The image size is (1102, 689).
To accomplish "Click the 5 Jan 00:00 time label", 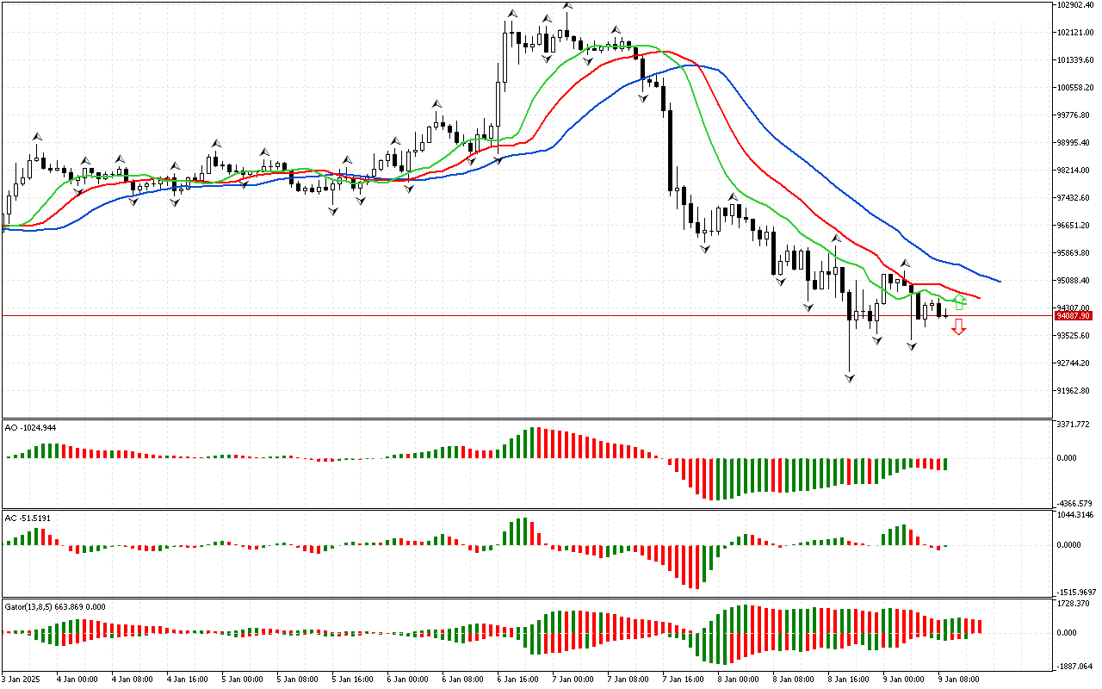I will coord(241,679).
